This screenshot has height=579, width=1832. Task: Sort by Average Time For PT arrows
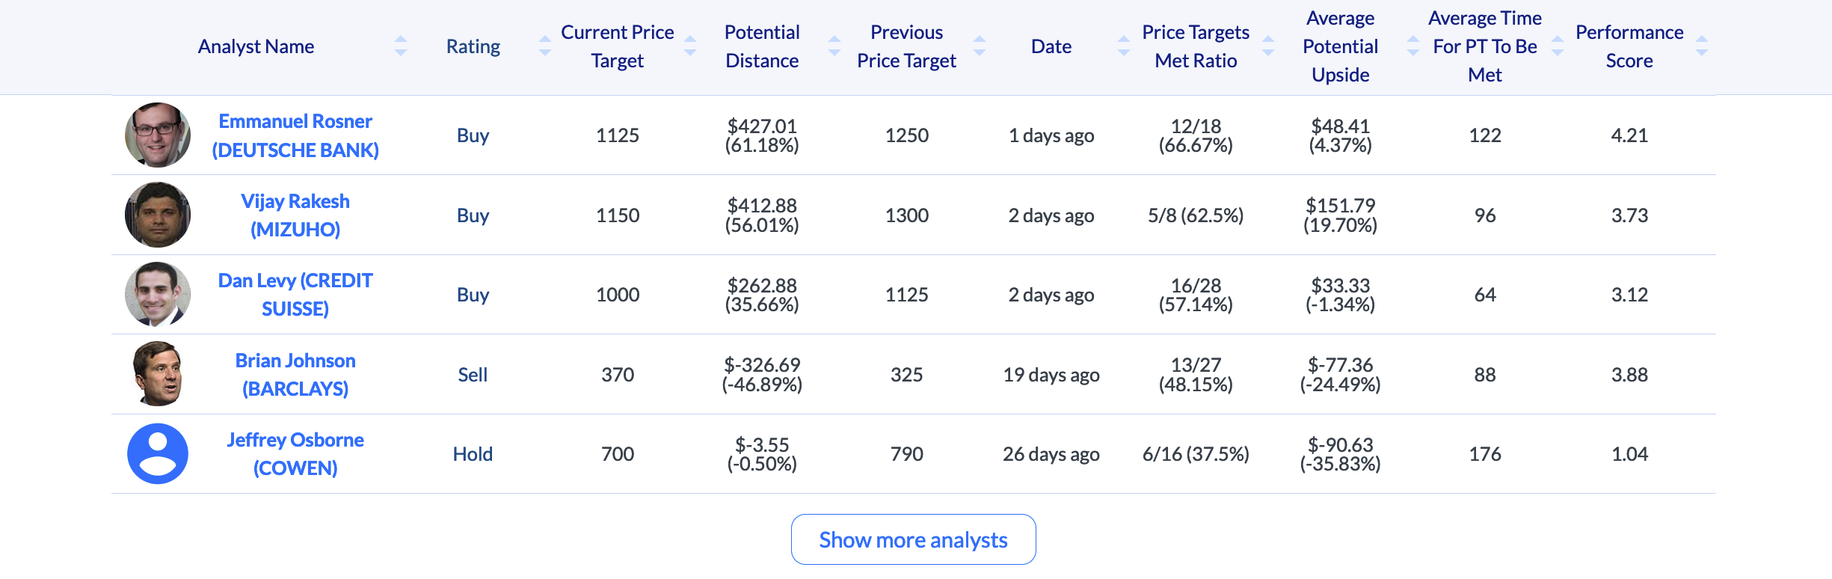click(x=1558, y=46)
